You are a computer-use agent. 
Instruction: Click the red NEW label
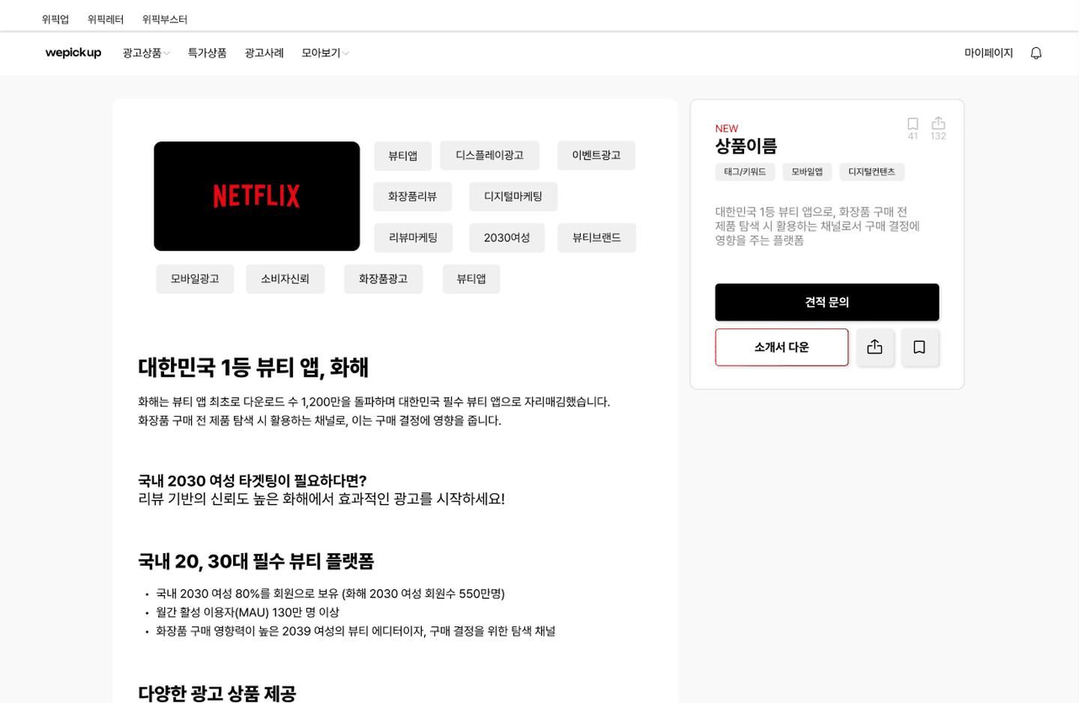pos(727,129)
